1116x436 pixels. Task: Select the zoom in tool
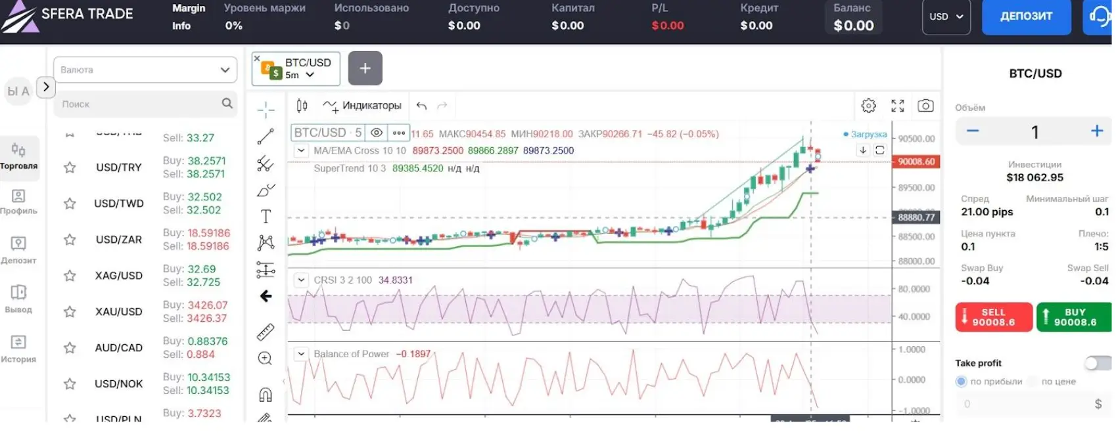pyautogui.click(x=266, y=359)
